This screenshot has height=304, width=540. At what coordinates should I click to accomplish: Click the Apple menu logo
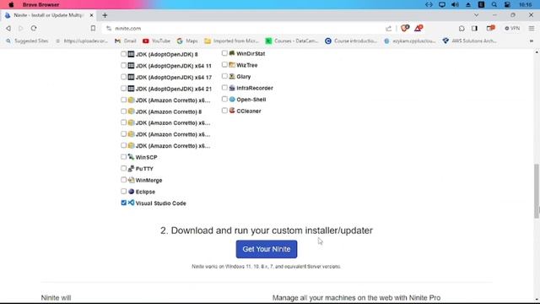point(11,4)
